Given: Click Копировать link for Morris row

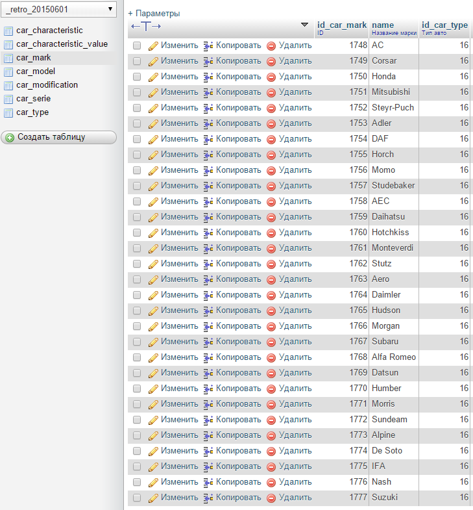Looking at the screenshot, I should 239,404.
